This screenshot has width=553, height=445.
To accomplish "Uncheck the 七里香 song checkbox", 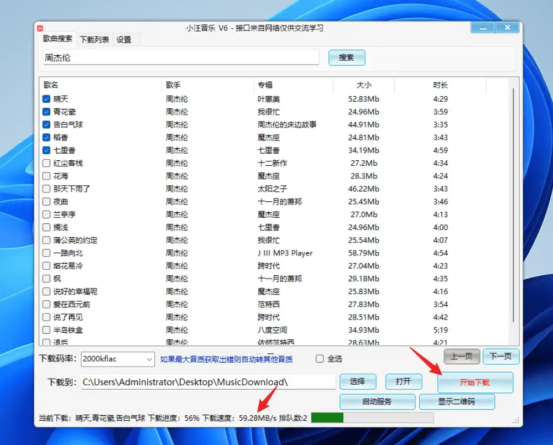I will (46, 150).
